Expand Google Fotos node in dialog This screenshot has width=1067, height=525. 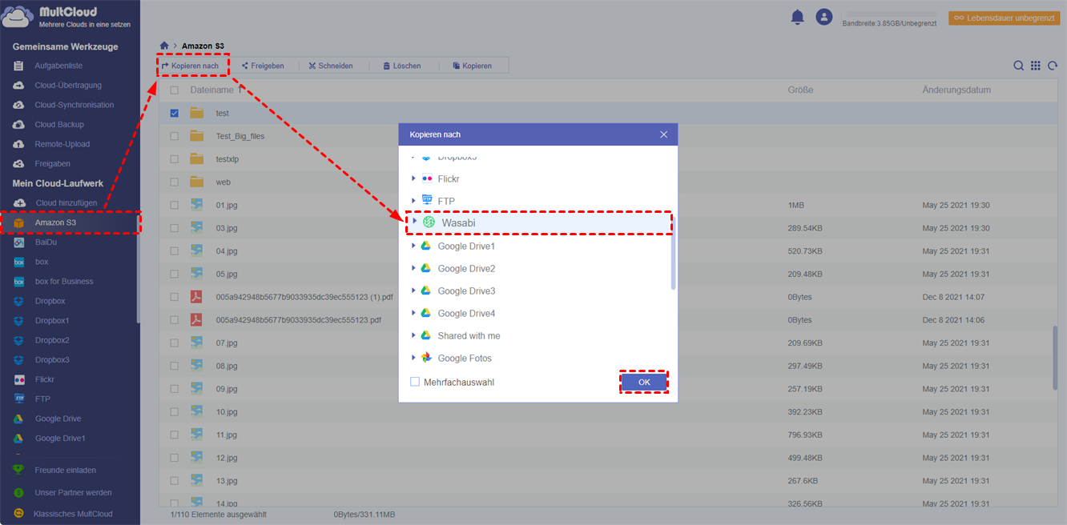click(x=413, y=358)
